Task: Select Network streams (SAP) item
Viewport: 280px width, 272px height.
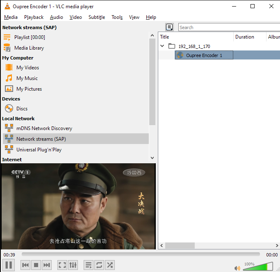Action: [x=76, y=139]
